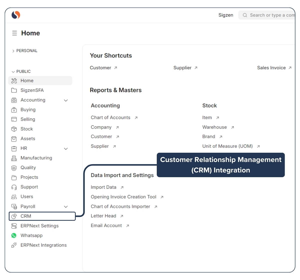This screenshot has width=300, height=280.
Task: Select the Accounting module icon
Action: pyautogui.click(x=14, y=100)
